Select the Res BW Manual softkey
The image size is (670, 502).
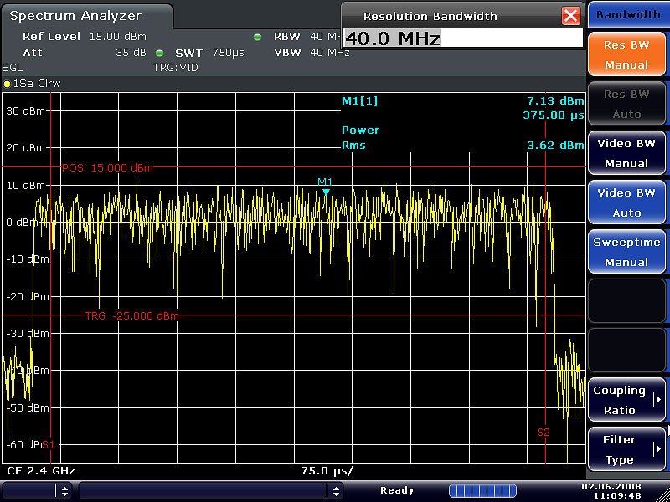pyautogui.click(x=626, y=54)
